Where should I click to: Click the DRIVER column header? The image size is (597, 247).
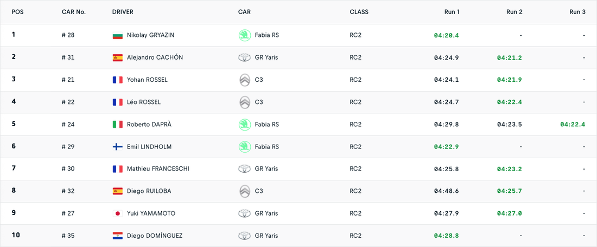click(x=123, y=12)
